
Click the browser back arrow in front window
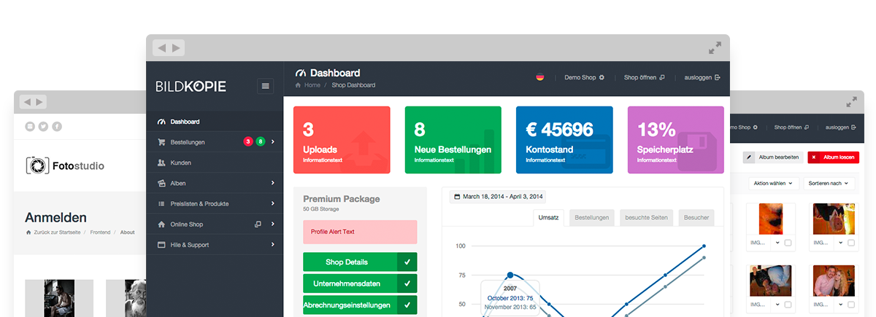click(x=162, y=48)
